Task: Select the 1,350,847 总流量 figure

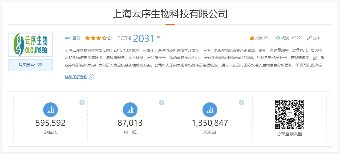Action: (210, 123)
